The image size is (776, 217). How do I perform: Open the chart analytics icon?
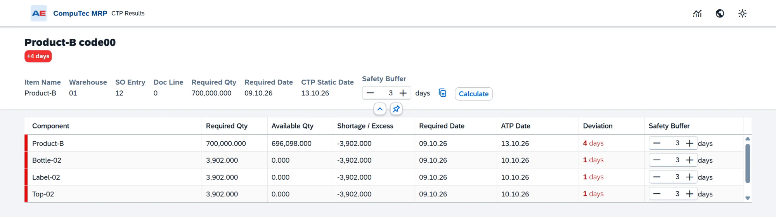pos(697,14)
